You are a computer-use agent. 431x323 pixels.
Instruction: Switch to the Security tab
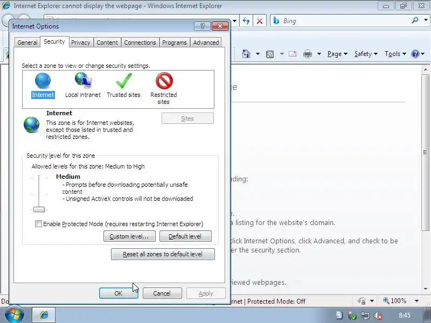click(x=54, y=41)
